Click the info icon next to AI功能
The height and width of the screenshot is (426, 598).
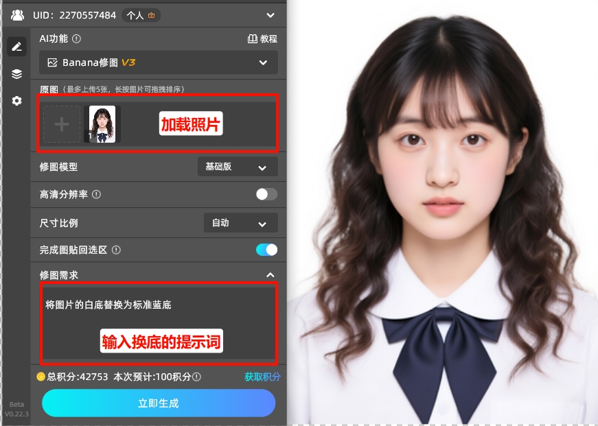click(76, 38)
